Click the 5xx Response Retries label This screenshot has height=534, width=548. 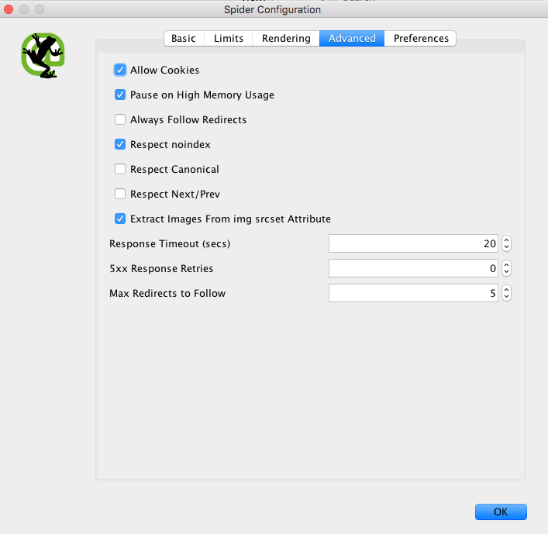tap(161, 268)
